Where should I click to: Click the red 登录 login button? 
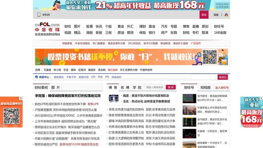tap(204, 15)
